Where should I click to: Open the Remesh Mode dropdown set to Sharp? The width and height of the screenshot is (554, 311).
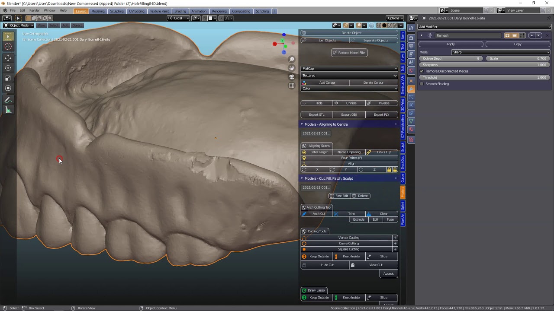500,52
